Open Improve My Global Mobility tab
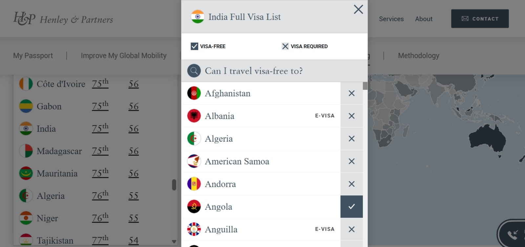The height and width of the screenshot is (247, 525). pos(124,56)
